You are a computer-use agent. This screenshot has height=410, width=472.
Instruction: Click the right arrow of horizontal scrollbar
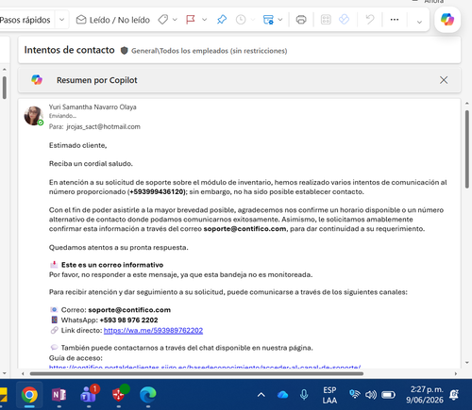456,373
